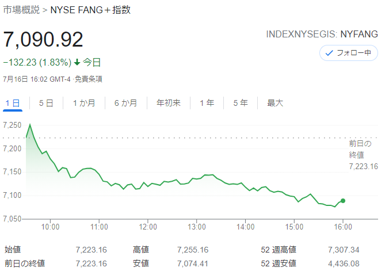
Task: Click the timestamp 7月16日 16:02 GMT-4
Action: [x=37, y=79]
